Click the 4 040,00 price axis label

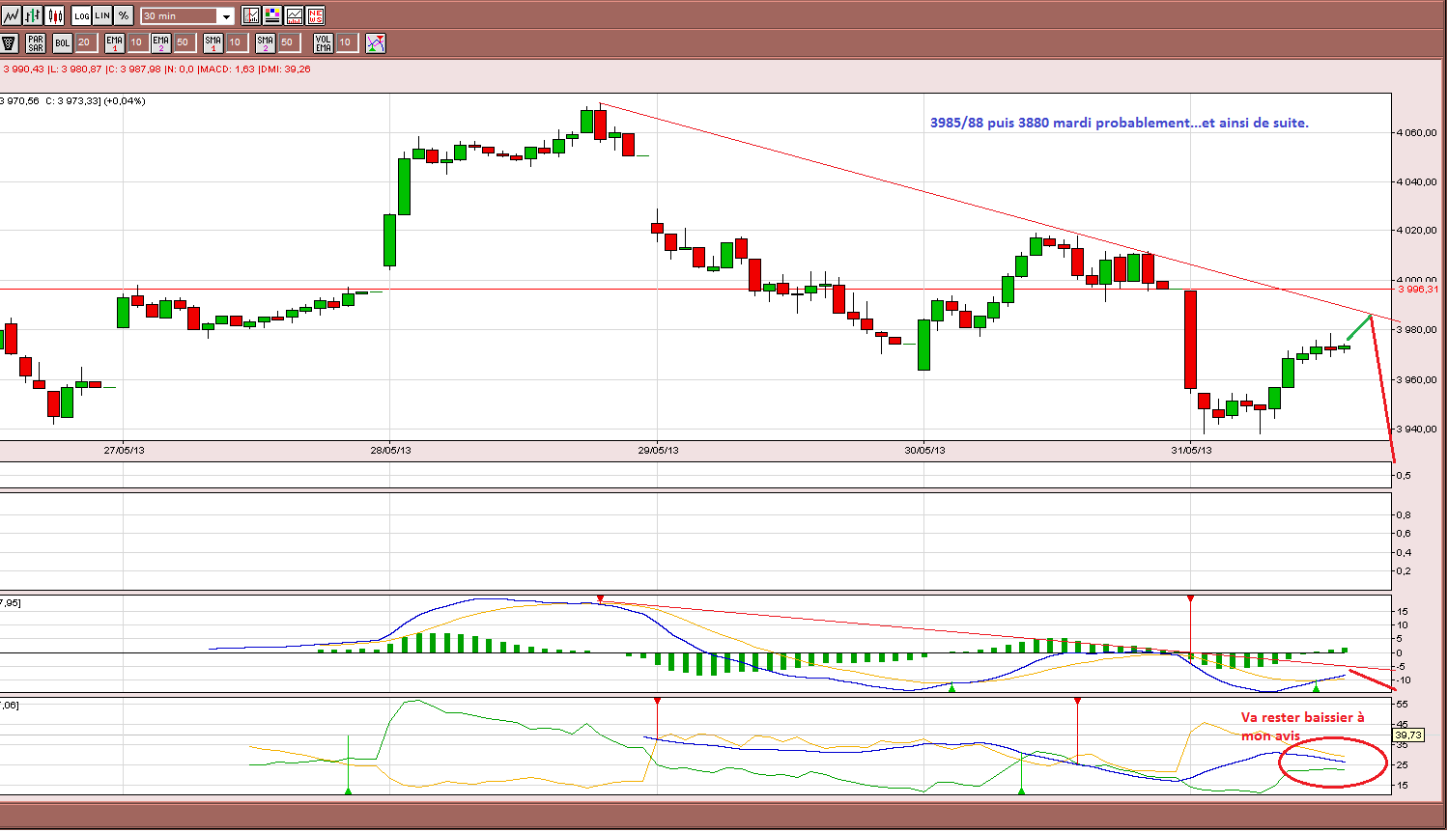(1417, 181)
